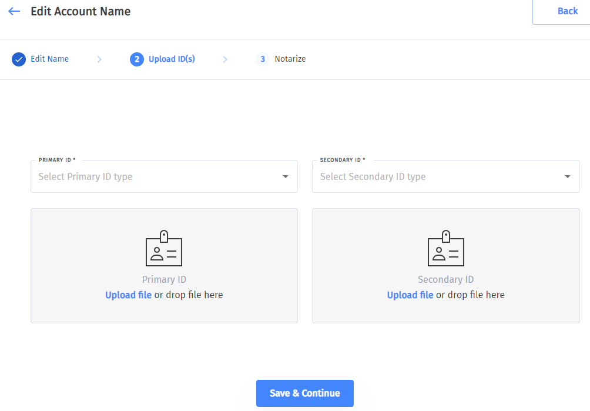Click the completed checkmark icon for Edit Name
The image size is (590, 411).
pyautogui.click(x=19, y=59)
